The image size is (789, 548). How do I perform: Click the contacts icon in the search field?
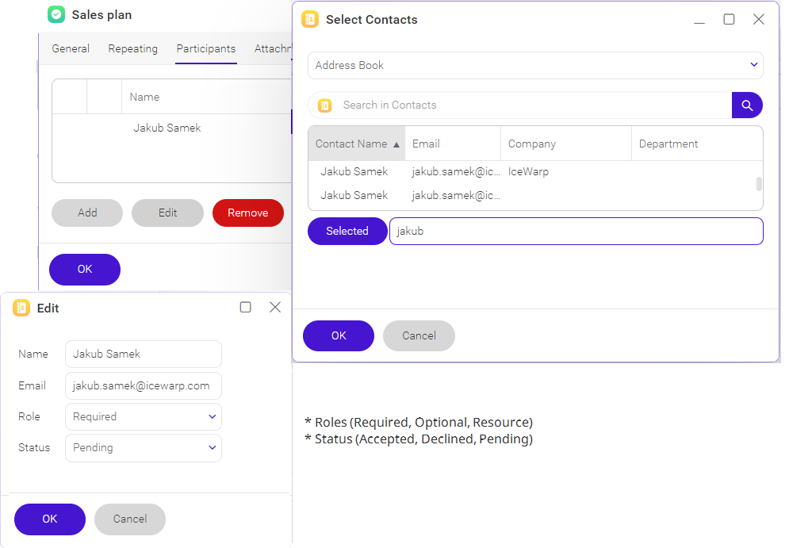[x=324, y=105]
